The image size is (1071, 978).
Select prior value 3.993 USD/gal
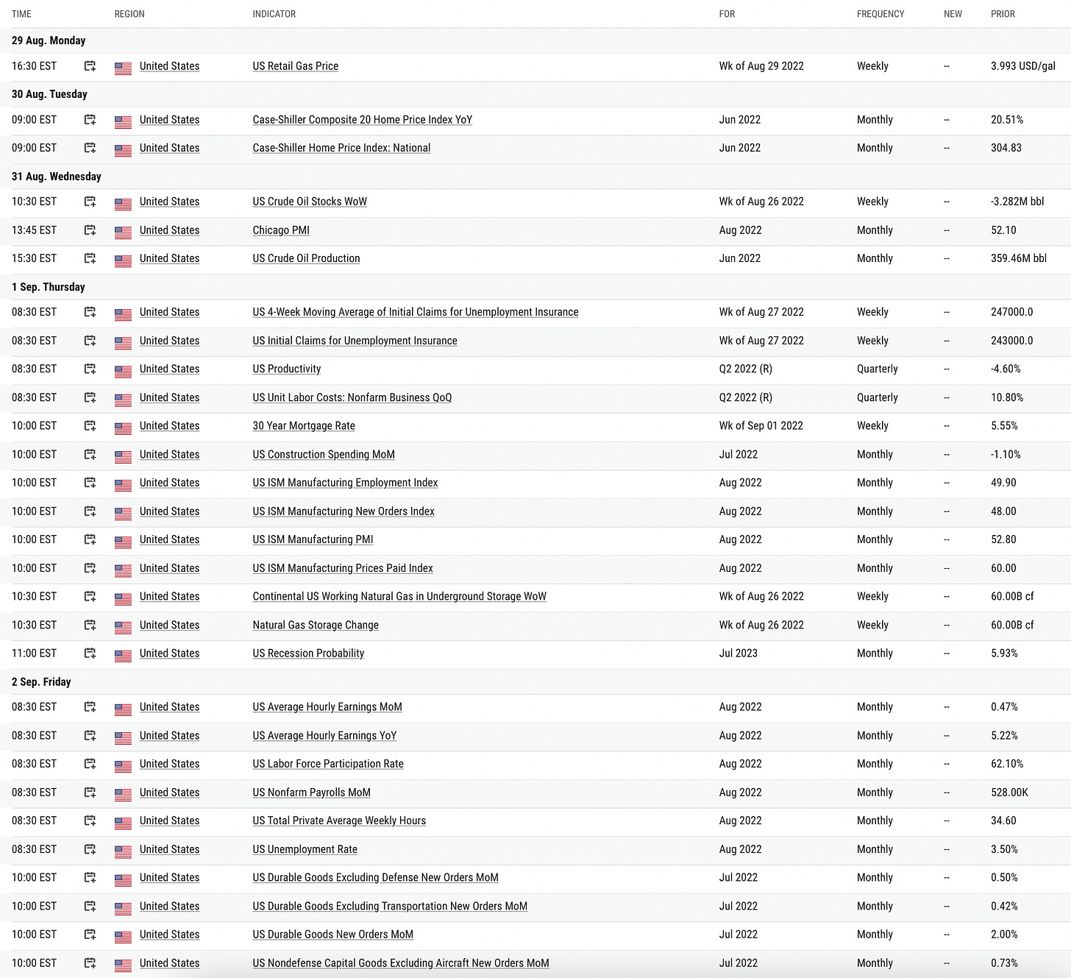pos(1022,66)
